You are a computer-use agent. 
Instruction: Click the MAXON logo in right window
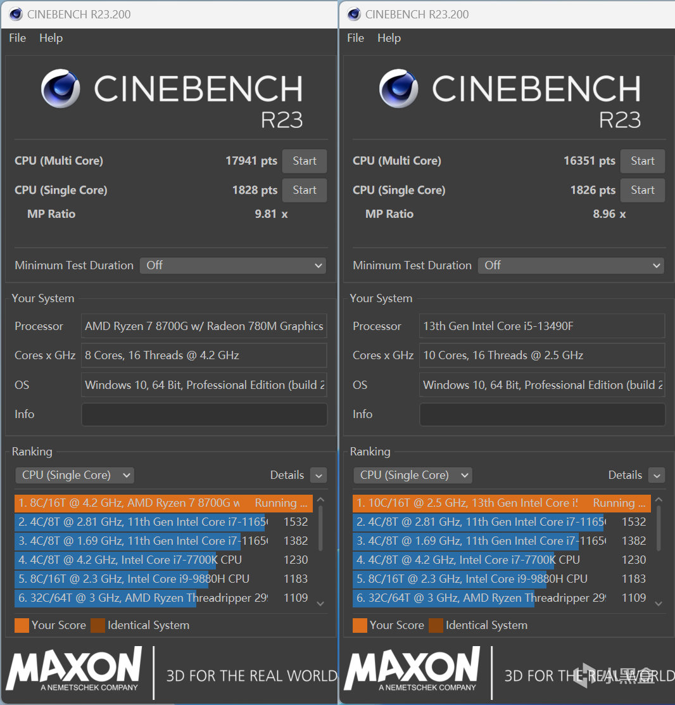[412, 669]
